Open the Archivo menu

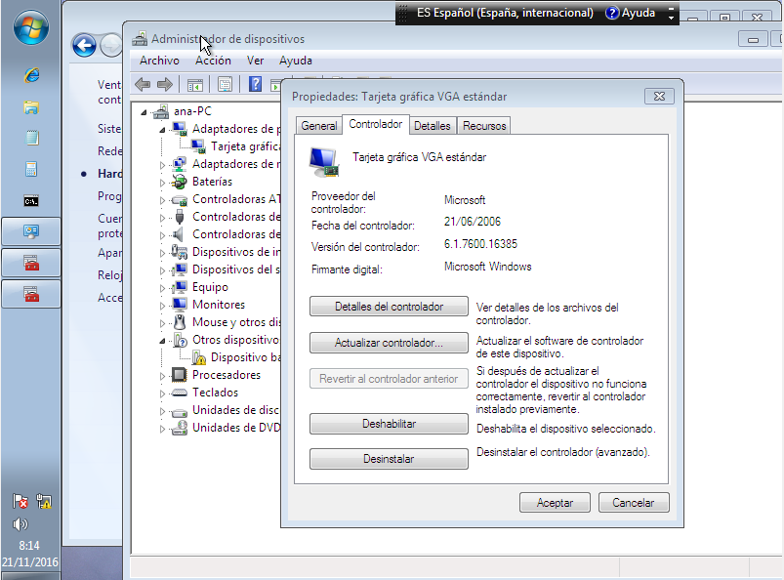(x=159, y=61)
